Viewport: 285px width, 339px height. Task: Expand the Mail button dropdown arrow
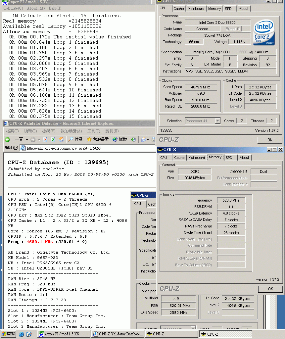148,140
